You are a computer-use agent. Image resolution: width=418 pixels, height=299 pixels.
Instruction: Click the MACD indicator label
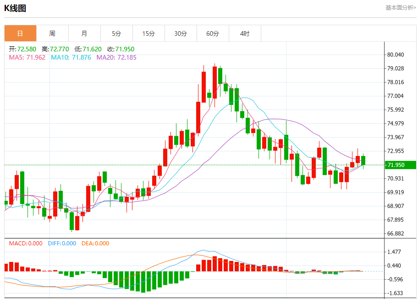26,244
